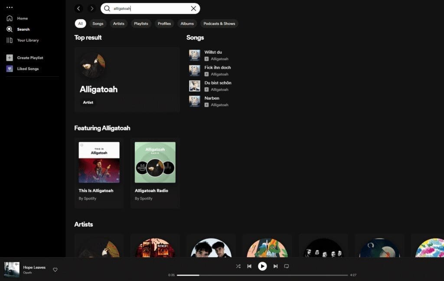444x281 pixels.
Task: Click the Create Playlist label
Action: 30,58
